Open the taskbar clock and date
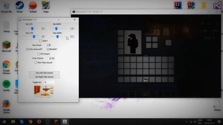Viewport: 223px width, 125px height. coord(209,122)
